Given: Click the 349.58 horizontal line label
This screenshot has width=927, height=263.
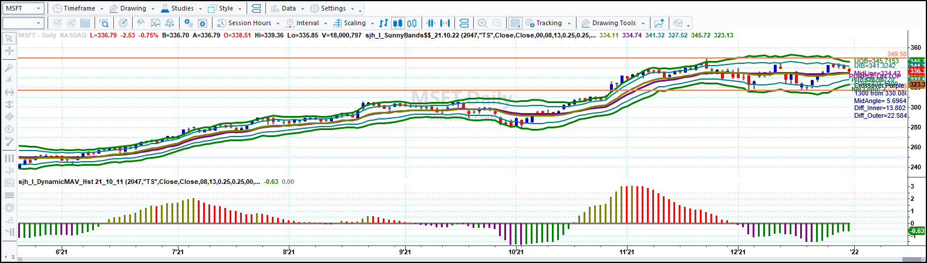Looking at the screenshot, I should pos(896,54).
